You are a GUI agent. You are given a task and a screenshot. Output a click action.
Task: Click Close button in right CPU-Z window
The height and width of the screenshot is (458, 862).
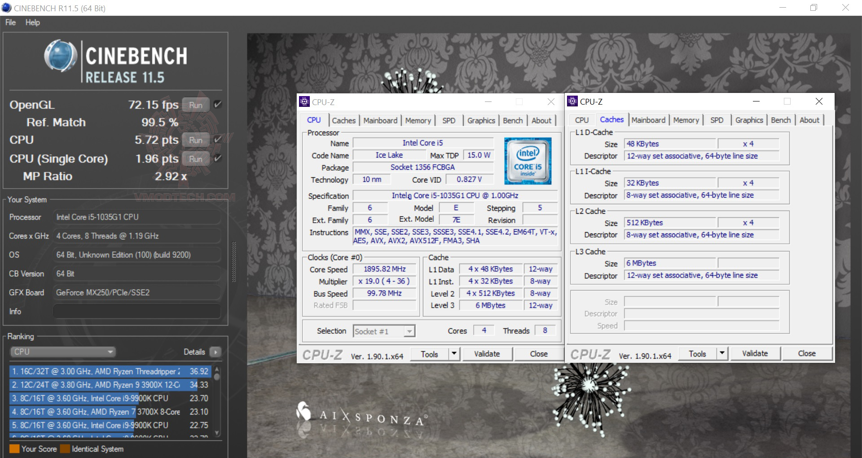pyautogui.click(x=807, y=353)
